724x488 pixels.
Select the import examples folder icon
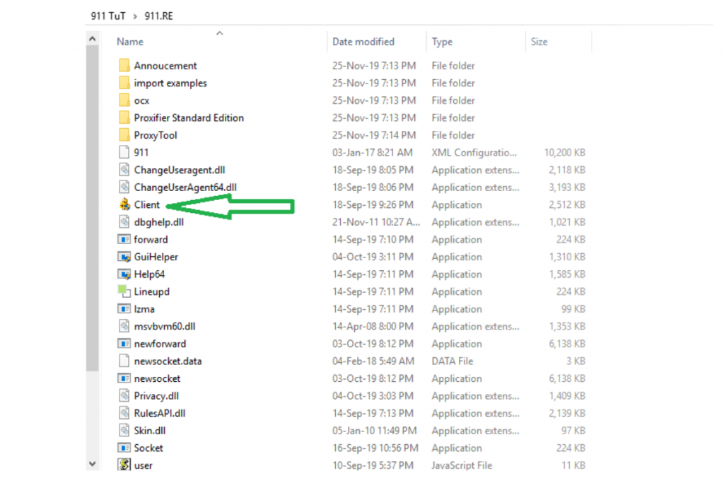tap(124, 83)
